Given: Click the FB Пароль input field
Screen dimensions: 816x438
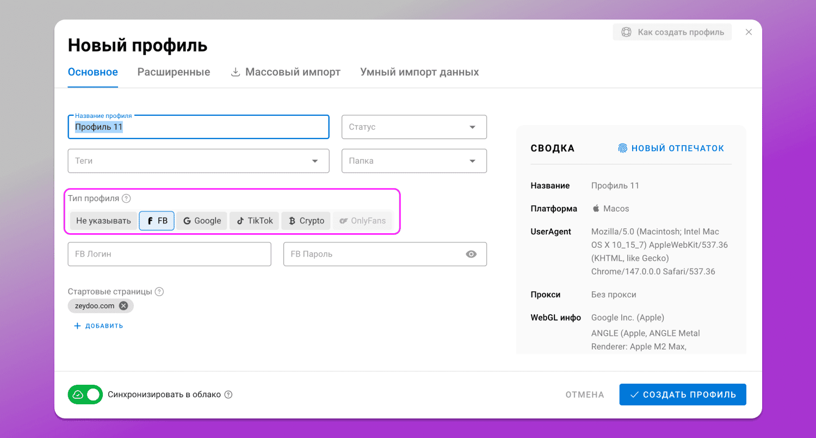Looking at the screenshot, I should pos(385,254).
